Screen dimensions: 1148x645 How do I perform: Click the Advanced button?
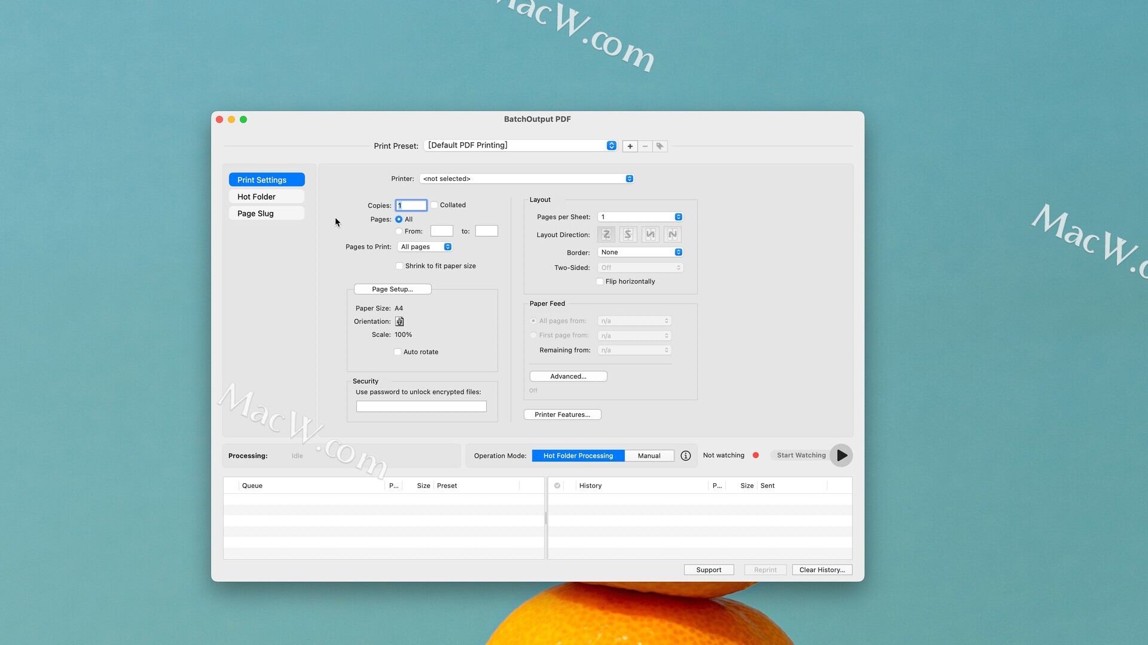tap(569, 376)
